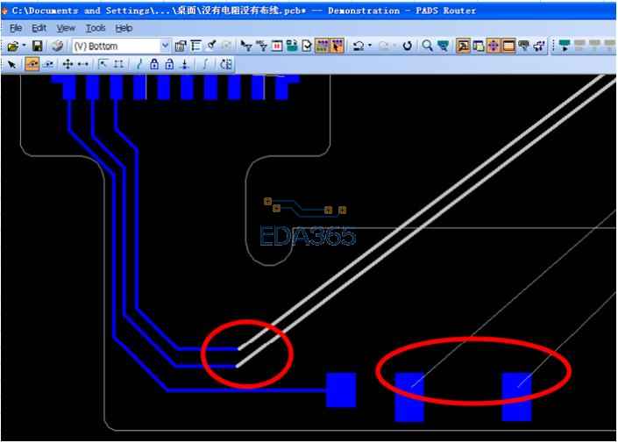Viewport: 618px width, 443px height.
Task: Click the dashed route tool icon
Action: coord(48,64)
